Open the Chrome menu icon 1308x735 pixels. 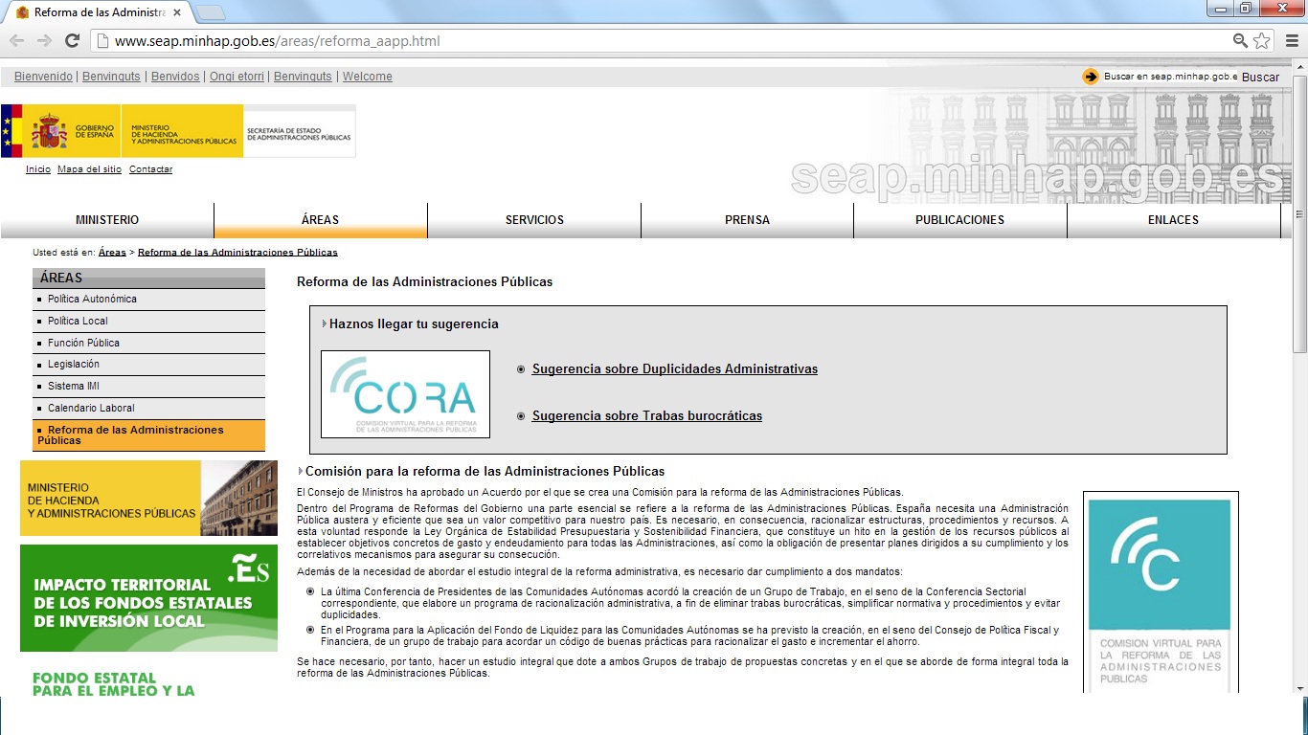[1290, 40]
